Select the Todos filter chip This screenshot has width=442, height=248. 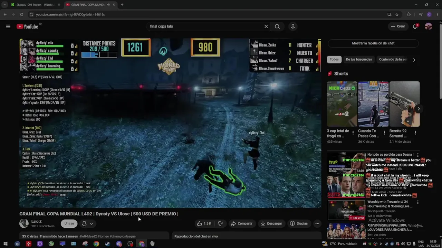tap(334, 59)
